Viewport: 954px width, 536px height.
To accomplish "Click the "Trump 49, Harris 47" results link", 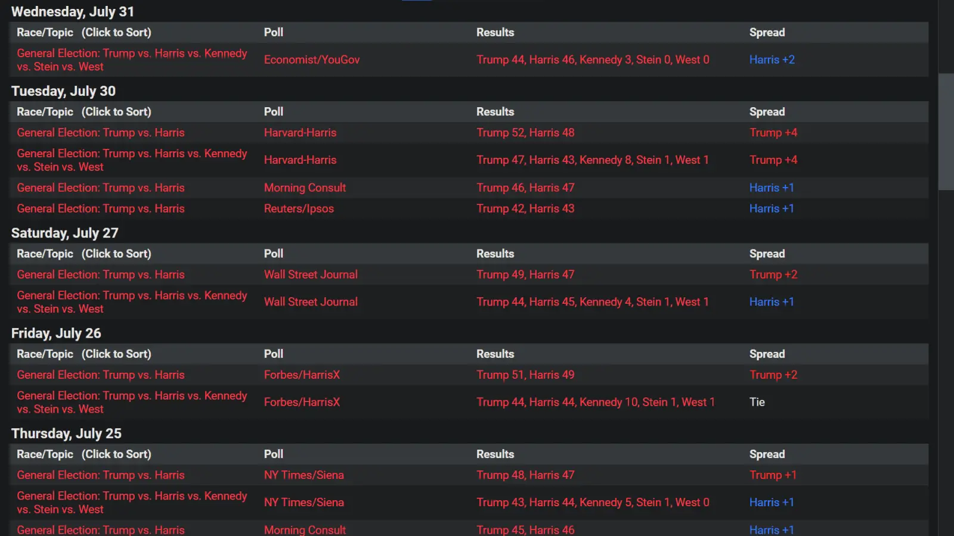I will tap(525, 275).
